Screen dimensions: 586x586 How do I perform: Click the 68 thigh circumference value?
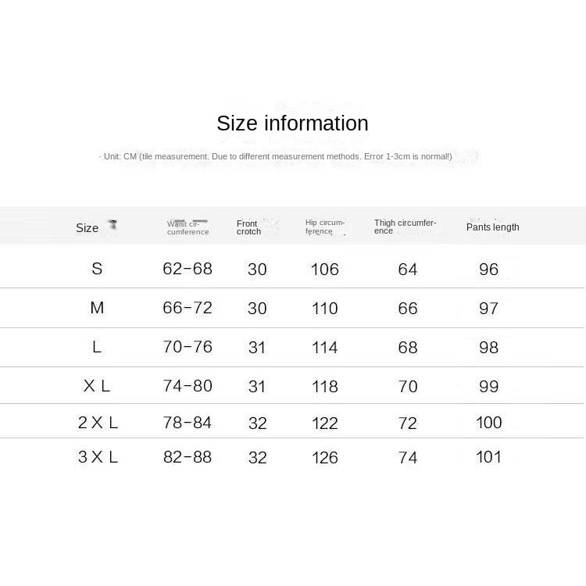pyautogui.click(x=408, y=348)
